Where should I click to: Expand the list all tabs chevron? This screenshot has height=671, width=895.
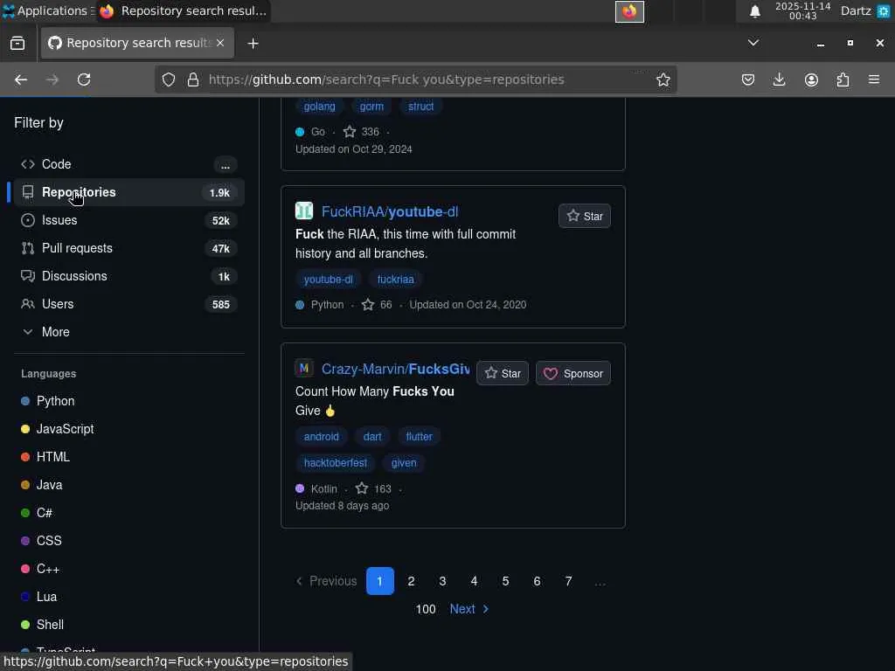tap(753, 43)
